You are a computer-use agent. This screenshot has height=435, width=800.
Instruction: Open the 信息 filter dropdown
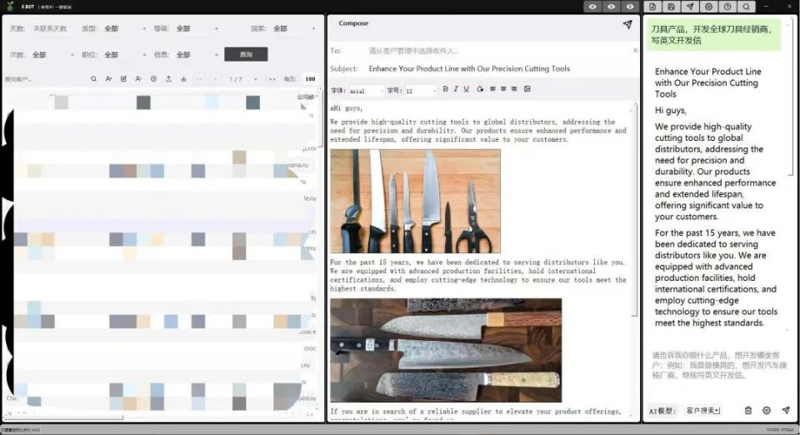(197, 54)
